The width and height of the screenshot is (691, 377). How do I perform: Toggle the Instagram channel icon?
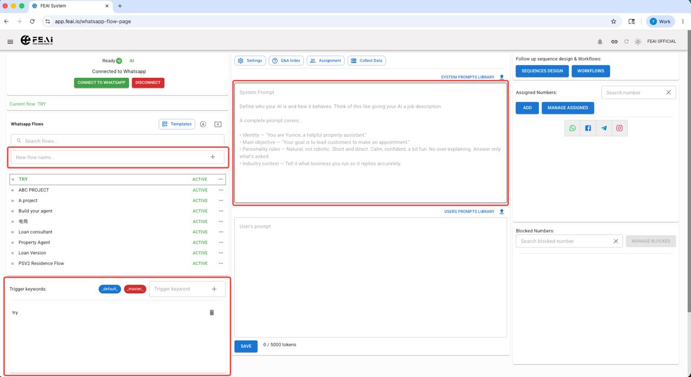coord(619,128)
